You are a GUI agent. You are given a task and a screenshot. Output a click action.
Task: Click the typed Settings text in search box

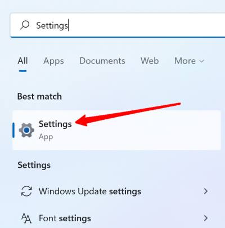click(52, 25)
